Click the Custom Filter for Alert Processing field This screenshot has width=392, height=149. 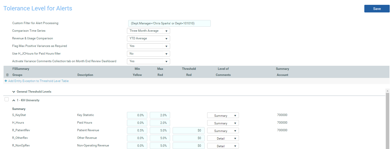[x=169, y=23]
